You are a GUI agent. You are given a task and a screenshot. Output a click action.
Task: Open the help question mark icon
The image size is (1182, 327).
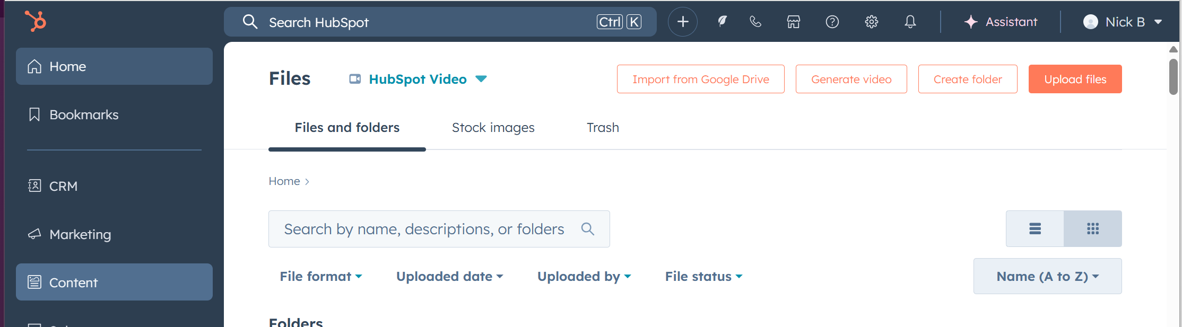[x=832, y=22]
